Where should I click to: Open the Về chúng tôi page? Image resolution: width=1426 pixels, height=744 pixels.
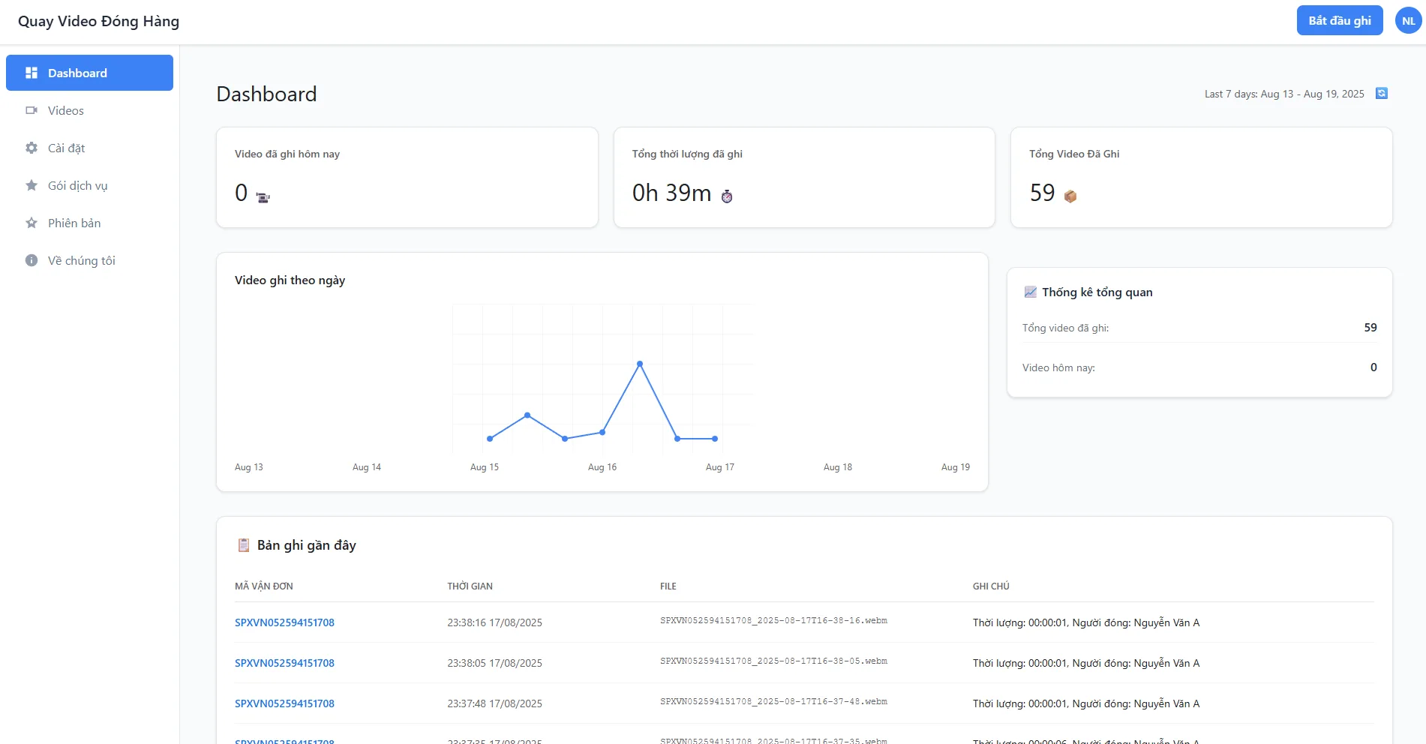(x=89, y=260)
